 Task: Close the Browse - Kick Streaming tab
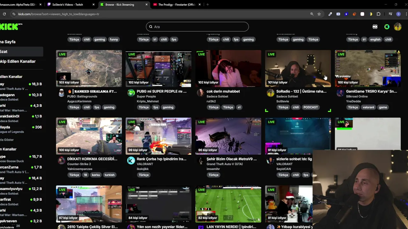[x=147, y=4]
